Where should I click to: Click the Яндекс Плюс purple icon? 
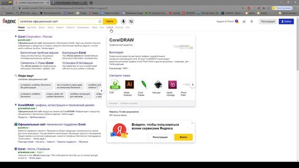[237, 21]
